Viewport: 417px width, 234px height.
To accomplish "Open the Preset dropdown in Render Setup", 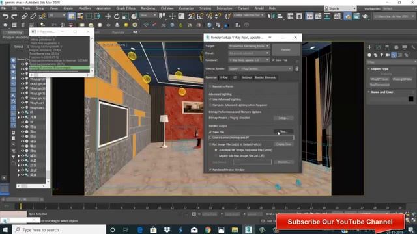I will click(x=249, y=53).
